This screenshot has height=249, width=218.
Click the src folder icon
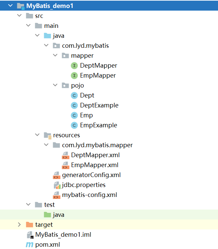pyautogui.click(x=30, y=16)
